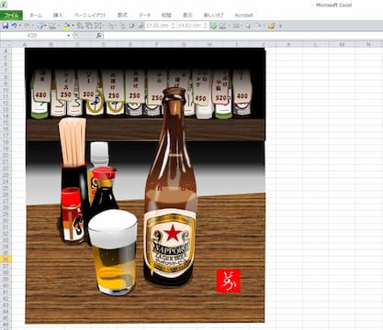Open the 新しいタブ custom tab
Screen dimensions: 383x330
214,16
